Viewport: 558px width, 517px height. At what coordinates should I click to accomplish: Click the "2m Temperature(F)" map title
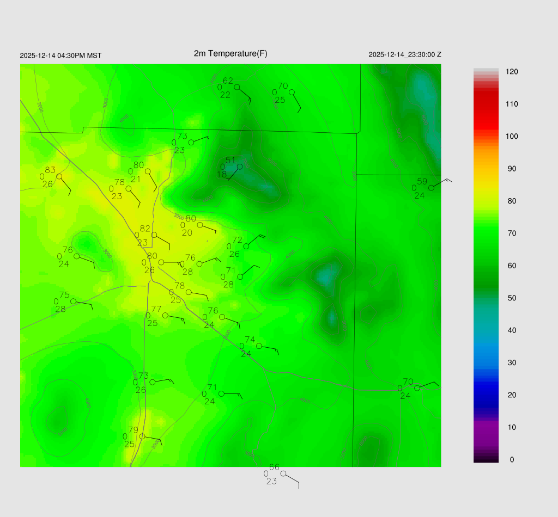click(231, 53)
